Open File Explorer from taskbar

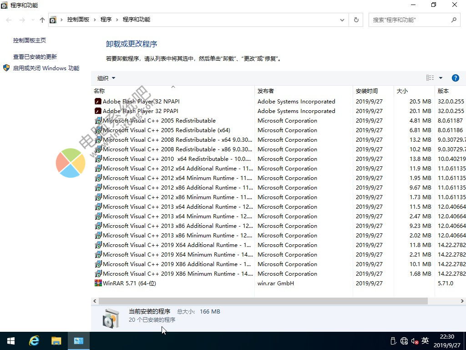point(56,341)
